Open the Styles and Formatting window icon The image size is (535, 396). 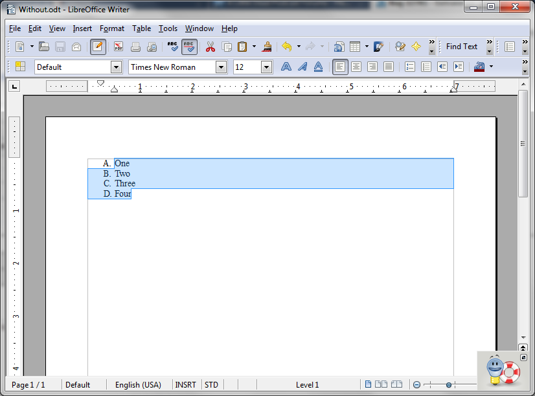[20, 67]
